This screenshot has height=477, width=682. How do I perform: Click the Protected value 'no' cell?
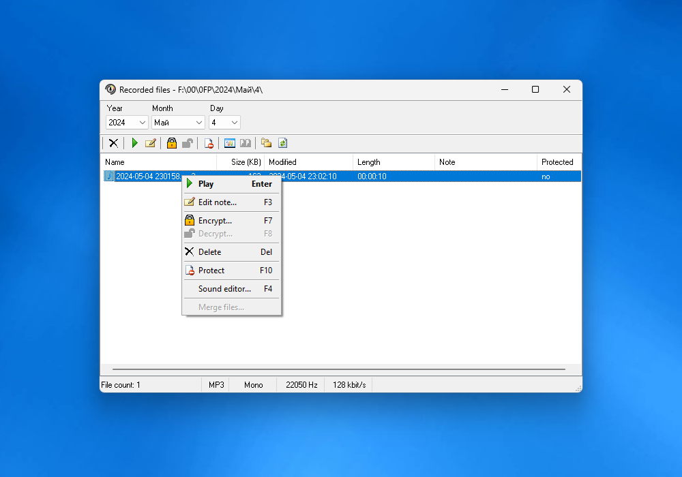(x=546, y=176)
